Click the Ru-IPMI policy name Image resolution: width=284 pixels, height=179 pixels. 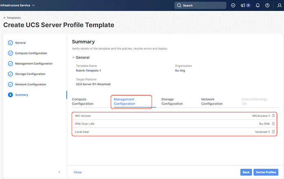click(264, 124)
